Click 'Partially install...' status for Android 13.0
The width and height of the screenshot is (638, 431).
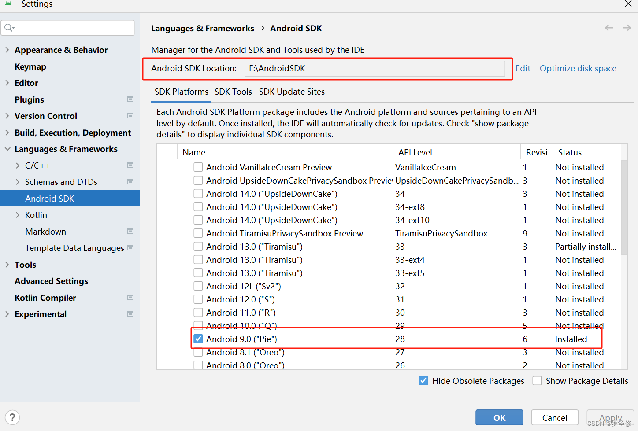[586, 247]
